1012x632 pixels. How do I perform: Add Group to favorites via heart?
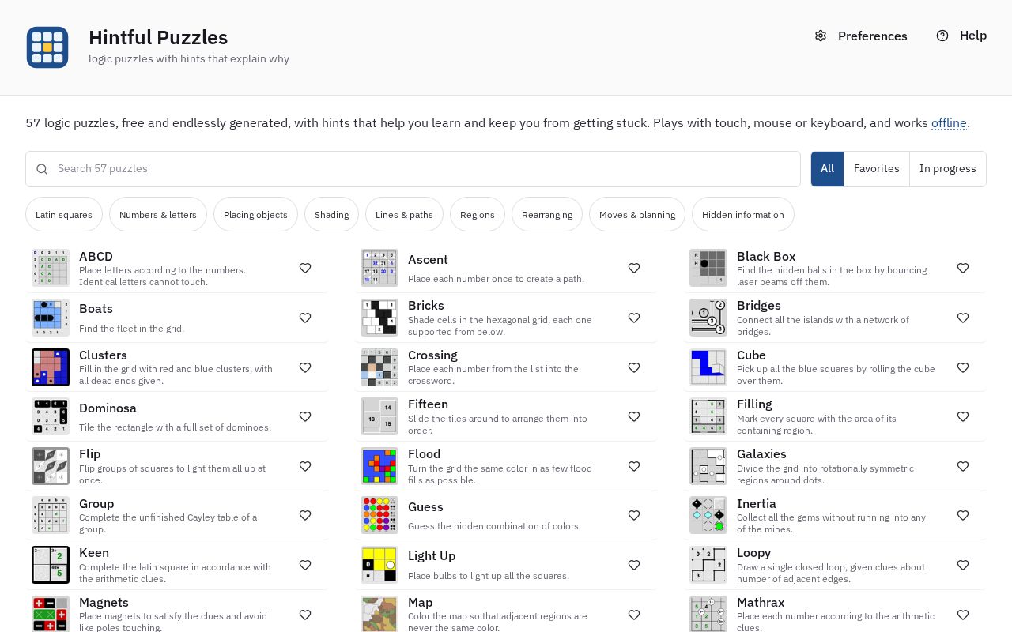pos(305,515)
